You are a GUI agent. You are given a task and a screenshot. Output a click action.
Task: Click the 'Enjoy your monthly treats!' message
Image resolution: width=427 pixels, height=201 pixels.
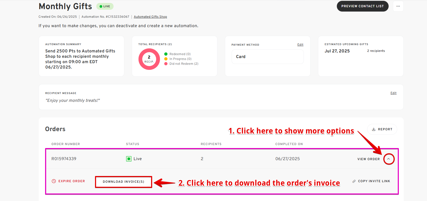pyautogui.click(x=72, y=101)
